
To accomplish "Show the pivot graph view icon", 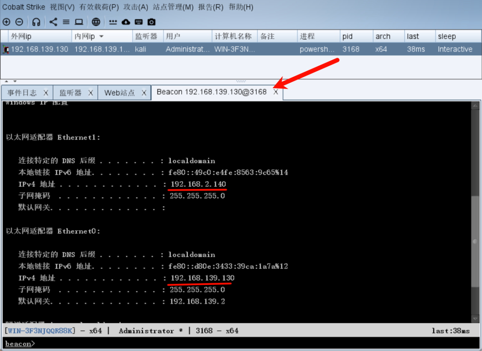I will [x=54, y=22].
